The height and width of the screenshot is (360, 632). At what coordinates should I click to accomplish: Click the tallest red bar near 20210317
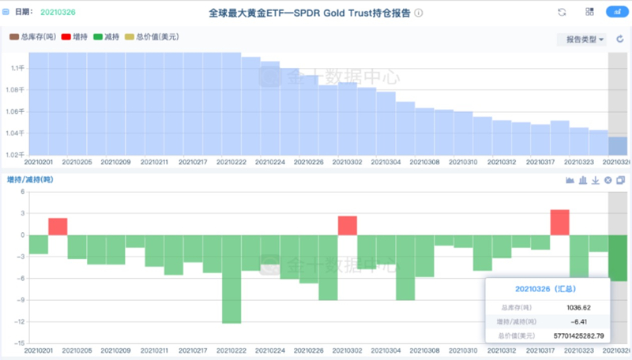pyautogui.click(x=560, y=223)
